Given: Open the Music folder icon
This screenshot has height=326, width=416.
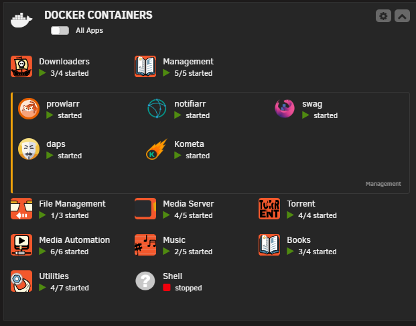Looking at the screenshot, I should tap(145, 245).
